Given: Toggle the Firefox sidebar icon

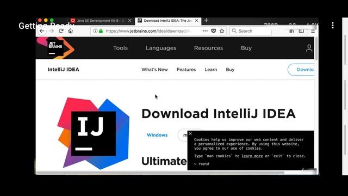Looking at the screenshot, I should click(x=301, y=31).
